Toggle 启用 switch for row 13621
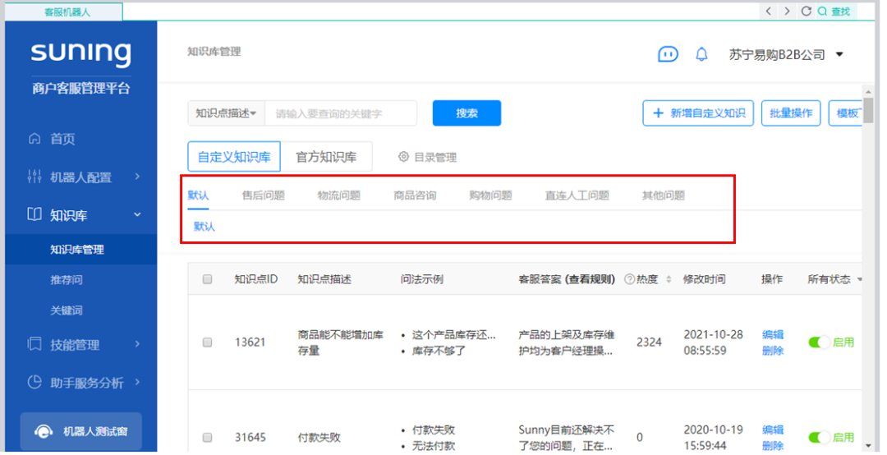This screenshot has width=887, height=455. click(x=819, y=342)
